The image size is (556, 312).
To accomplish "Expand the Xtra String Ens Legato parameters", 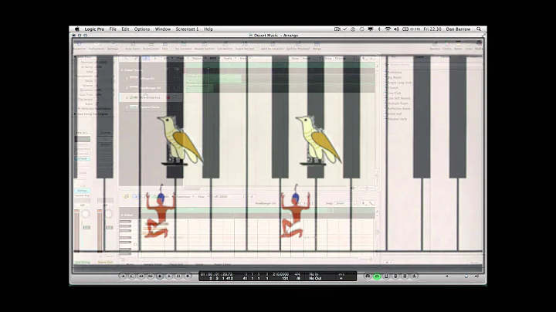I will (75, 114).
